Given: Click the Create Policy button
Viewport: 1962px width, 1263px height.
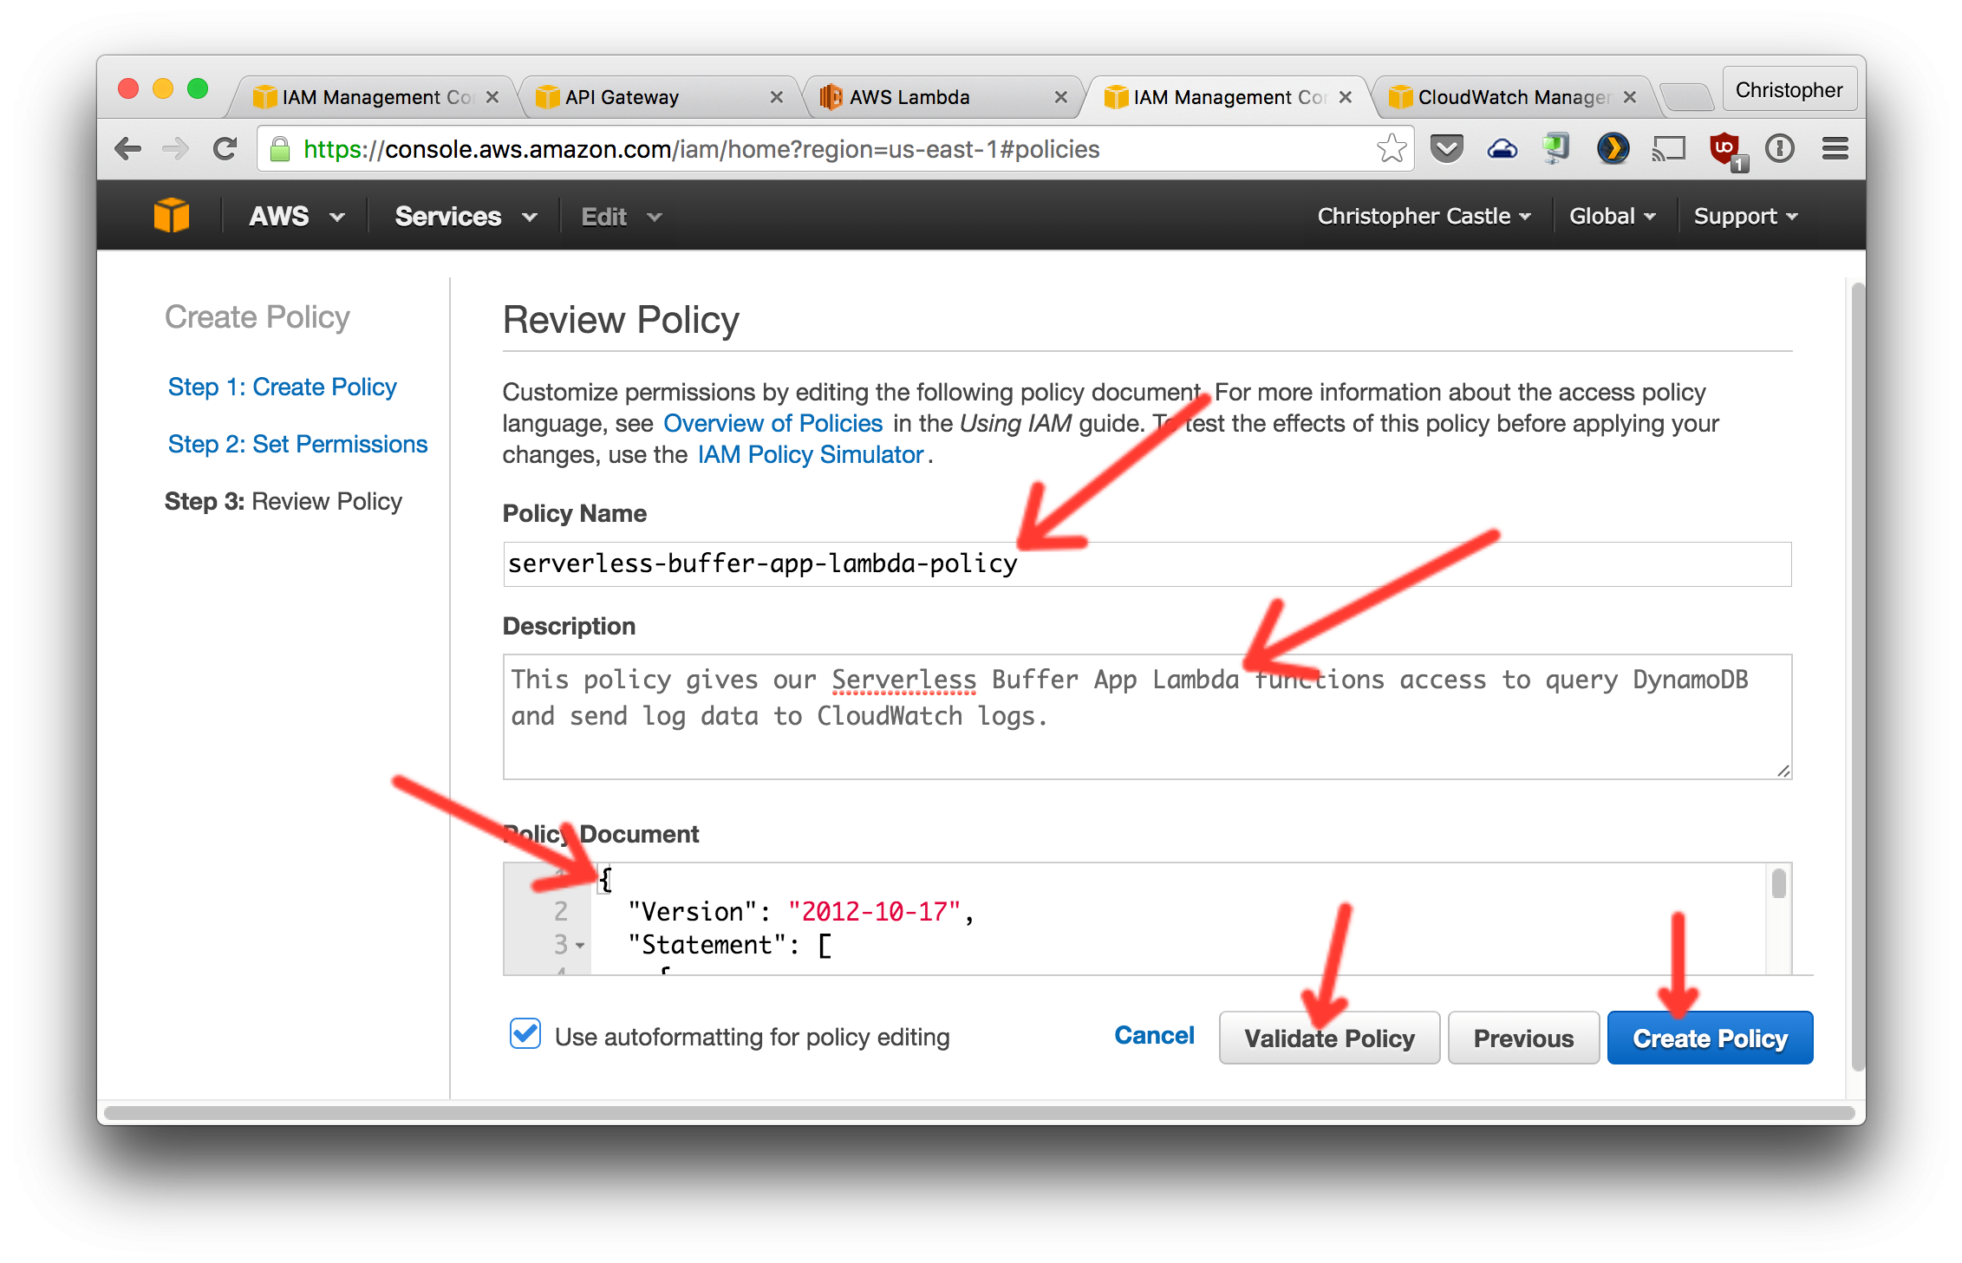Looking at the screenshot, I should coord(1709,1038).
